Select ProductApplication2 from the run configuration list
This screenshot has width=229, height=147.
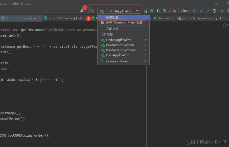click(123, 50)
